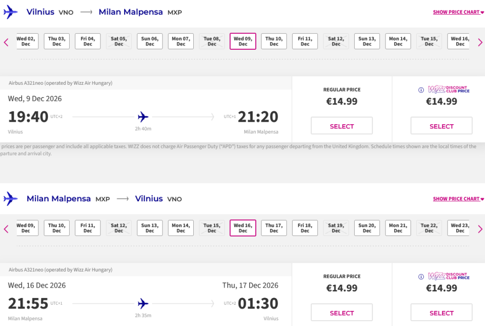Click the outbound next dates arrow

pyautogui.click(x=480, y=42)
